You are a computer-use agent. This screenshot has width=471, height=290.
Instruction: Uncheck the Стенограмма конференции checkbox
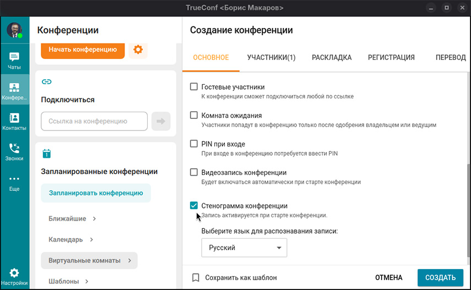coord(194,205)
